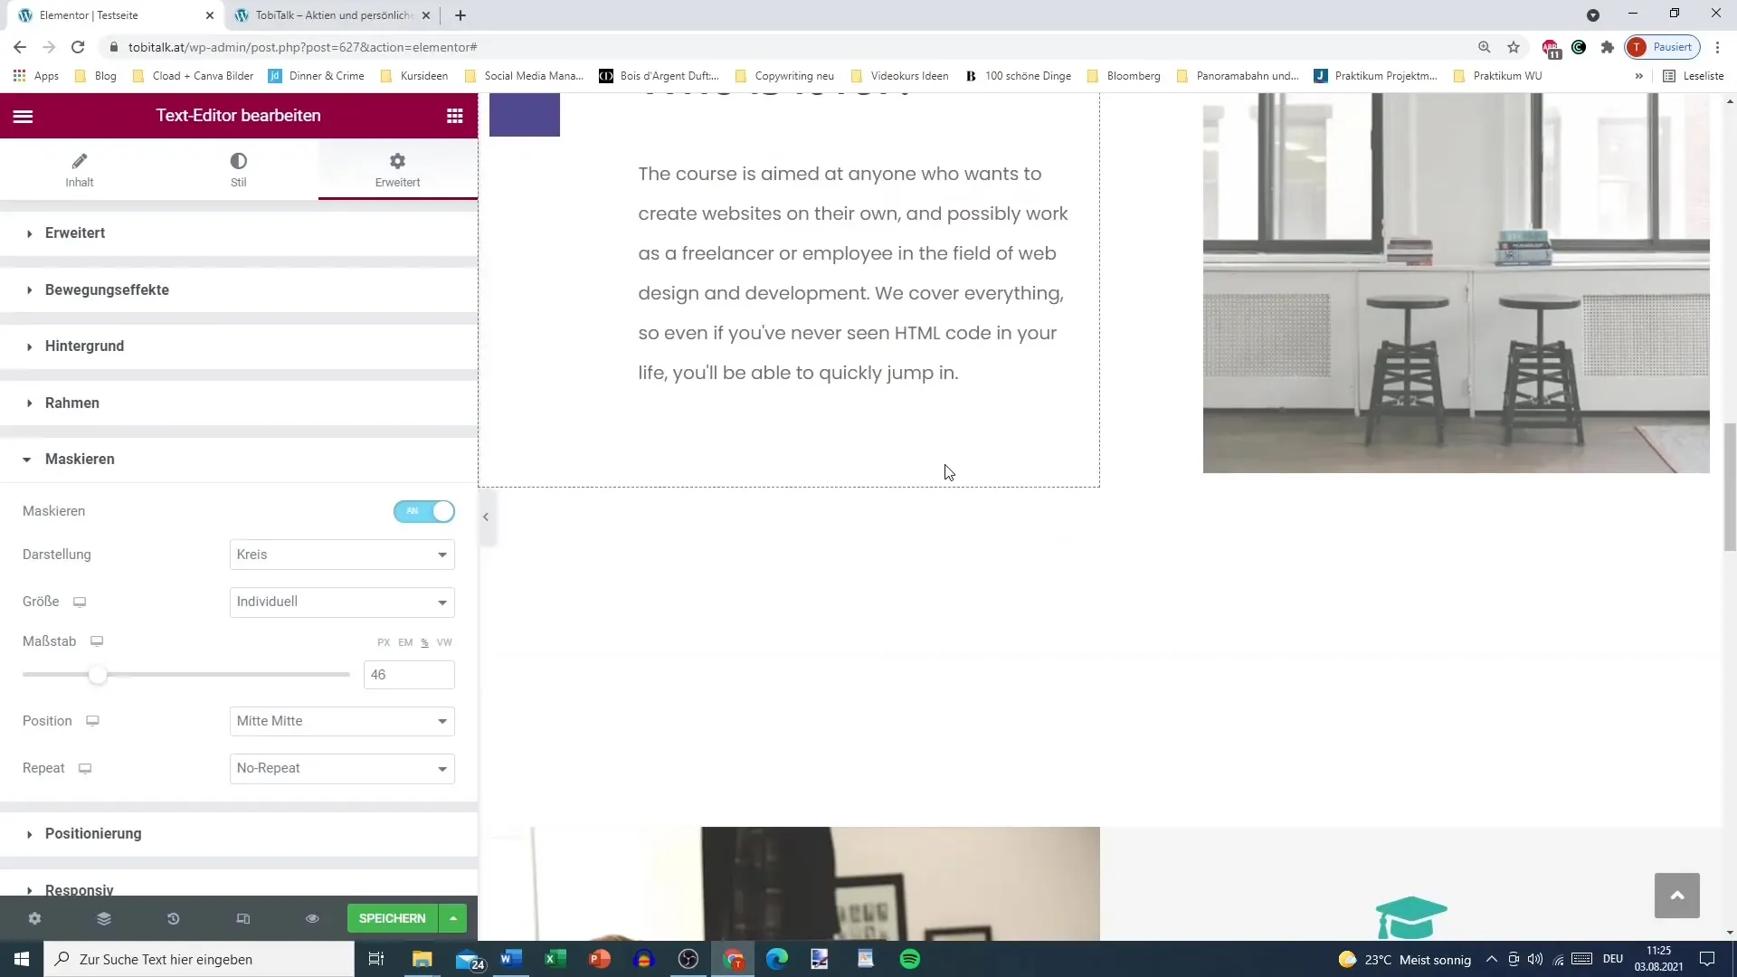Open a new browser tab
1737x977 pixels.
460,15
